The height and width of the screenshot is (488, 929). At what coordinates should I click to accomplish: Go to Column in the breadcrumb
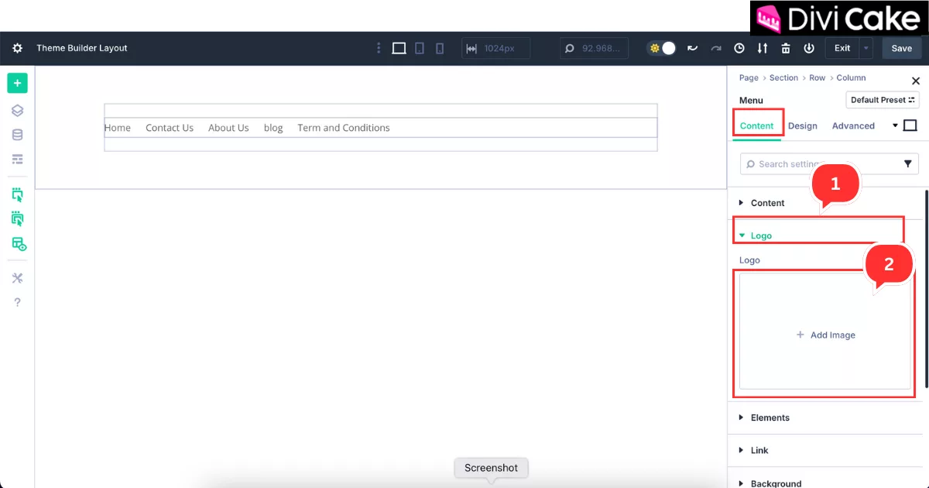[x=851, y=77]
